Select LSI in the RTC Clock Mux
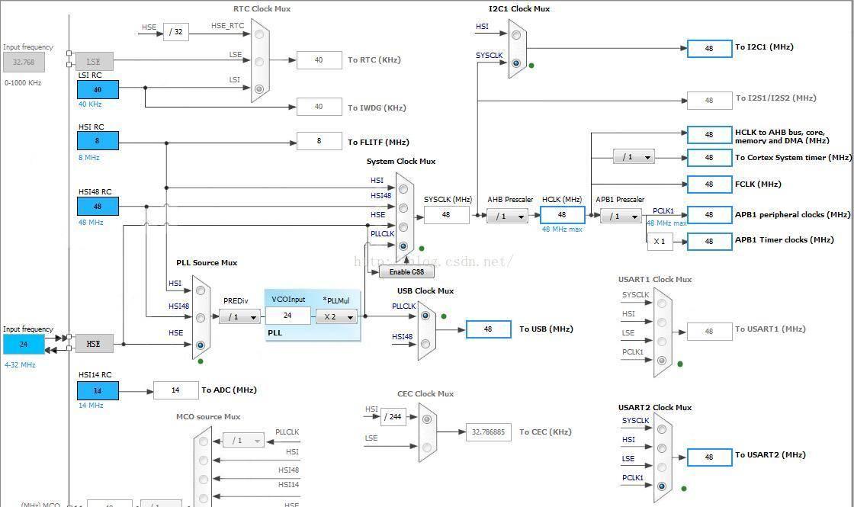Viewport: 854px width, 507px height. coord(259,88)
